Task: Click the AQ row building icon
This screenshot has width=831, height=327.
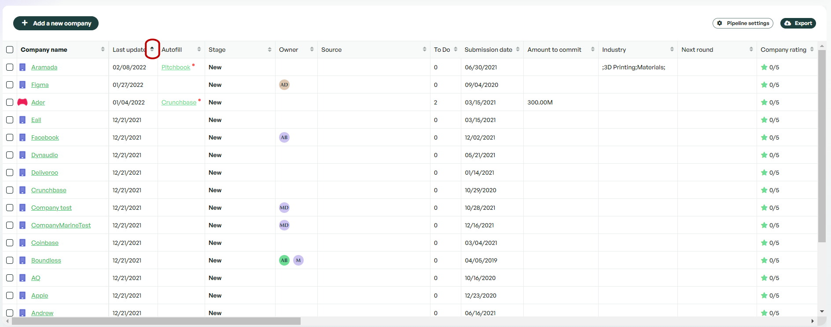Action: click(22, 278)
